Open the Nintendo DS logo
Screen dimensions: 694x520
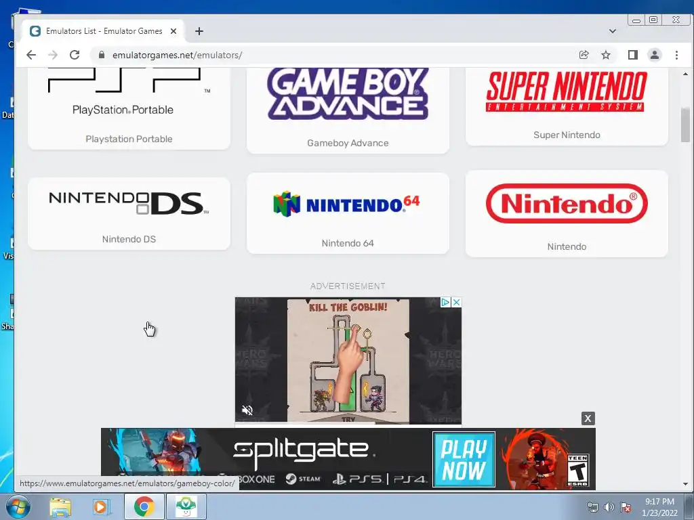(x=129, y=203)
